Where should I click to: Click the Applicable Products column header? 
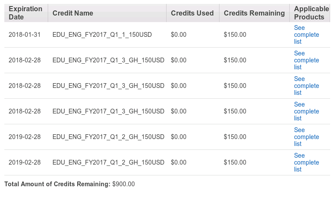point(311,13)
